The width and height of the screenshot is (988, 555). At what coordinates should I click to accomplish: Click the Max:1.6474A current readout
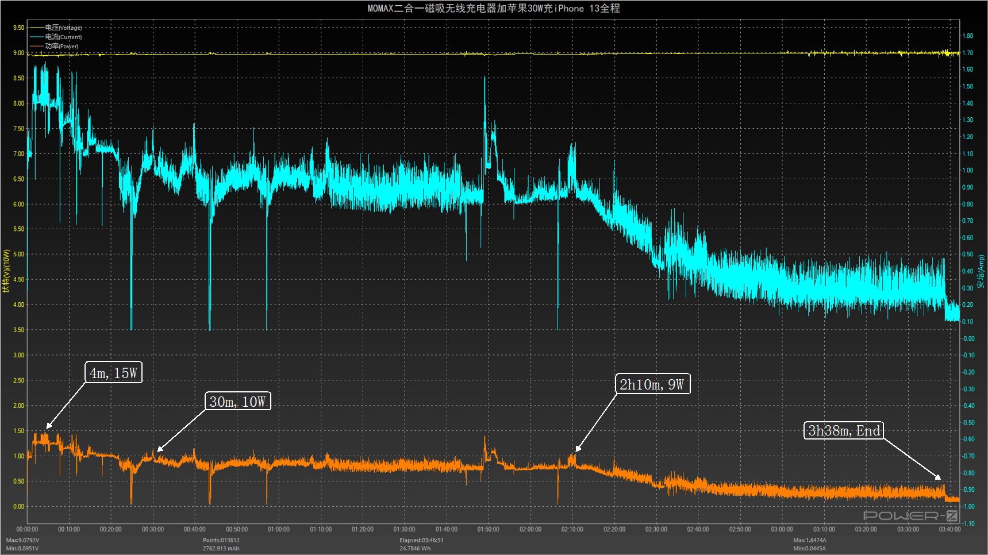tap(810, 540)
